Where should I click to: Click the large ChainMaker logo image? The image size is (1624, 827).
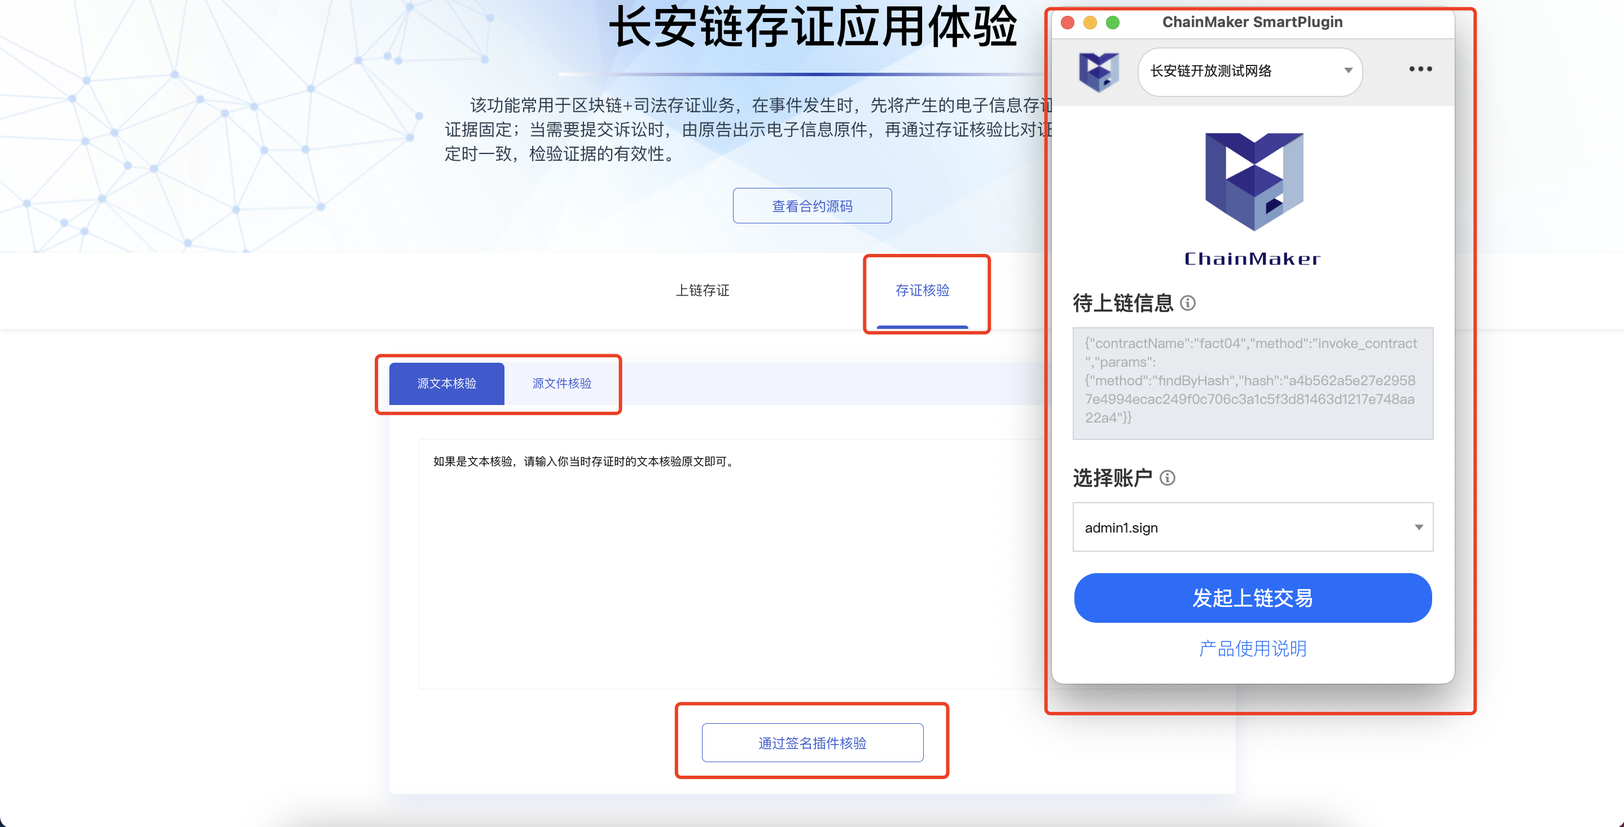1253,182
